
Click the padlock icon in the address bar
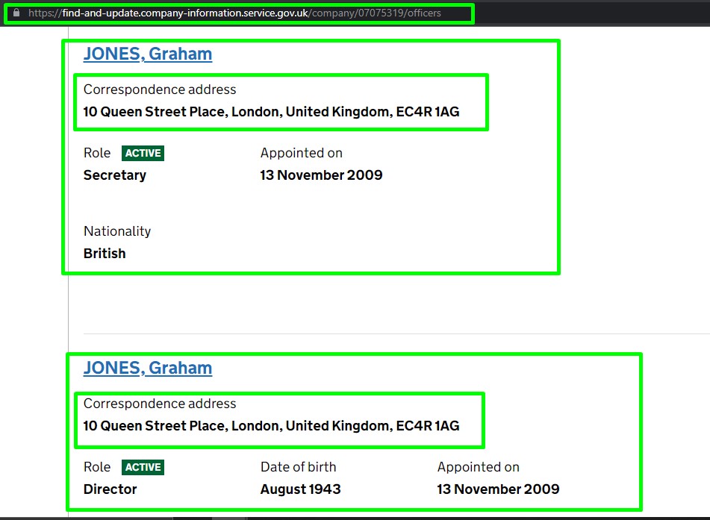coord(16,13)
